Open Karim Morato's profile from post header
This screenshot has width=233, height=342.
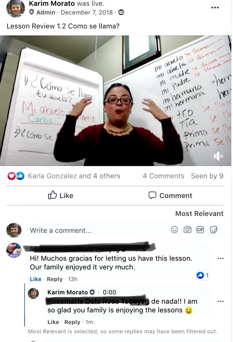[52, 3]
